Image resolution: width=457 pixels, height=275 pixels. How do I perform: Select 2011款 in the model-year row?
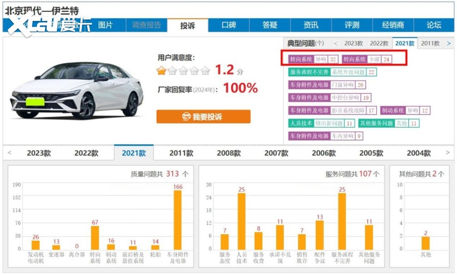181,153
